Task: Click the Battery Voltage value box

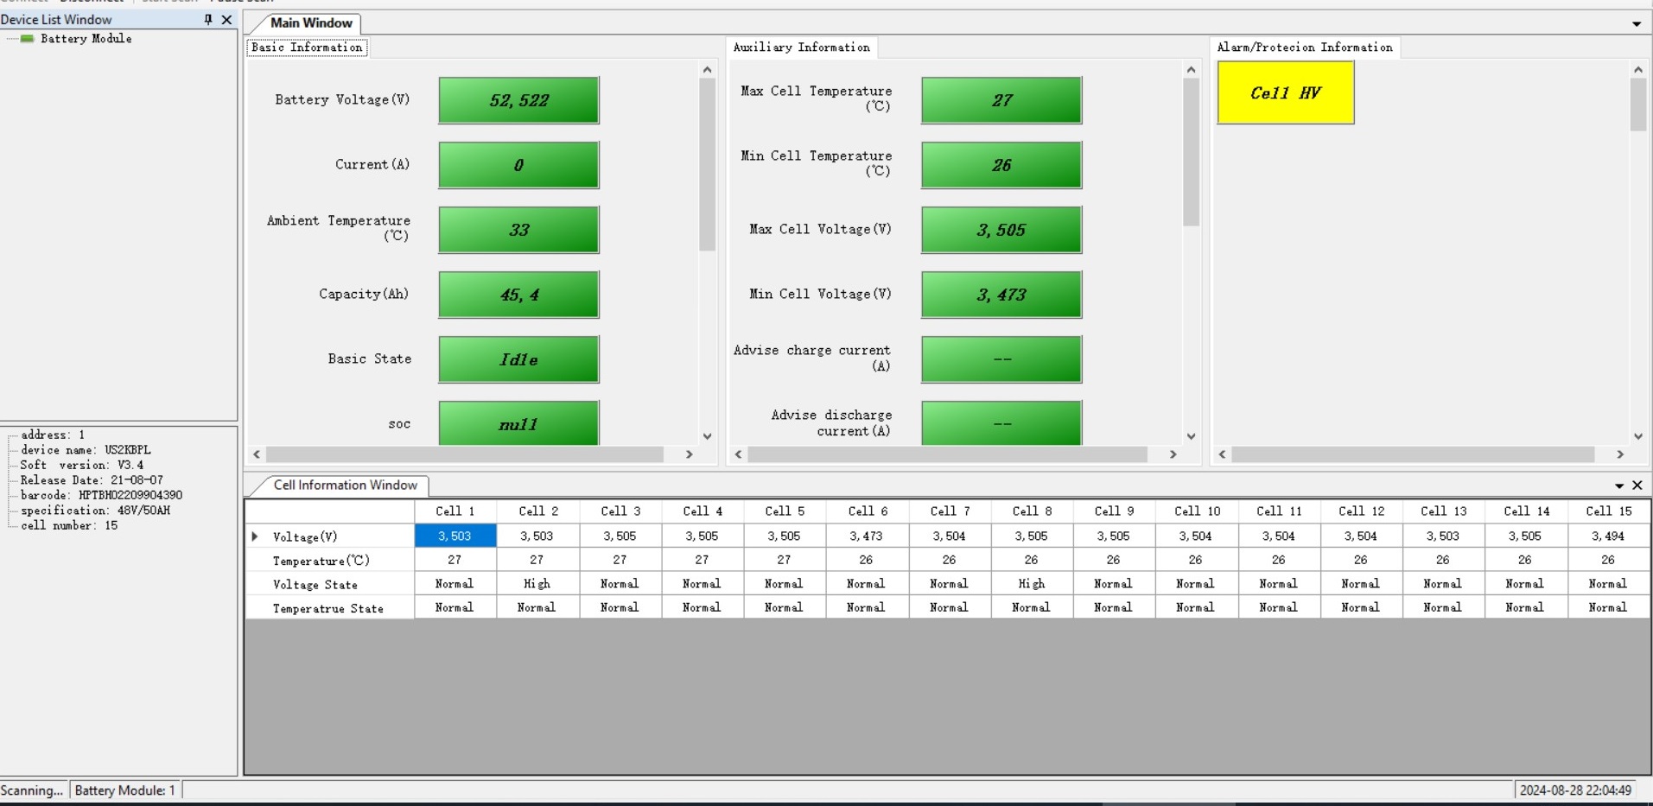Action: (x=518, y=100)
